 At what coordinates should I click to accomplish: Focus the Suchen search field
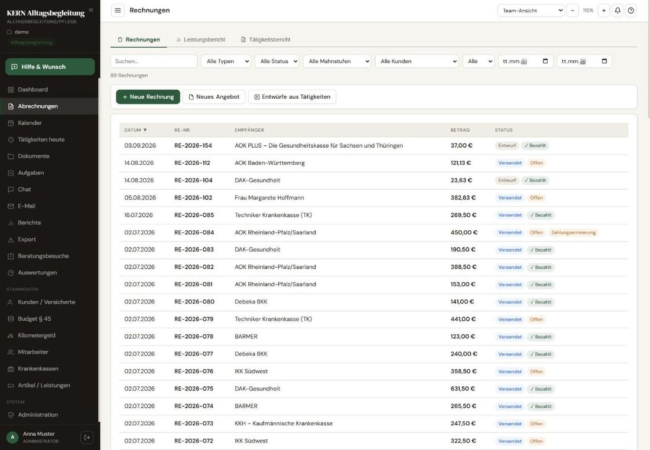154,61
